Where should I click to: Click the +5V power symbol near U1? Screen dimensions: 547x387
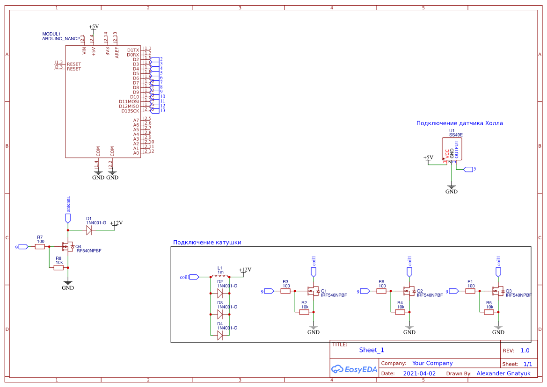(429, 159)
